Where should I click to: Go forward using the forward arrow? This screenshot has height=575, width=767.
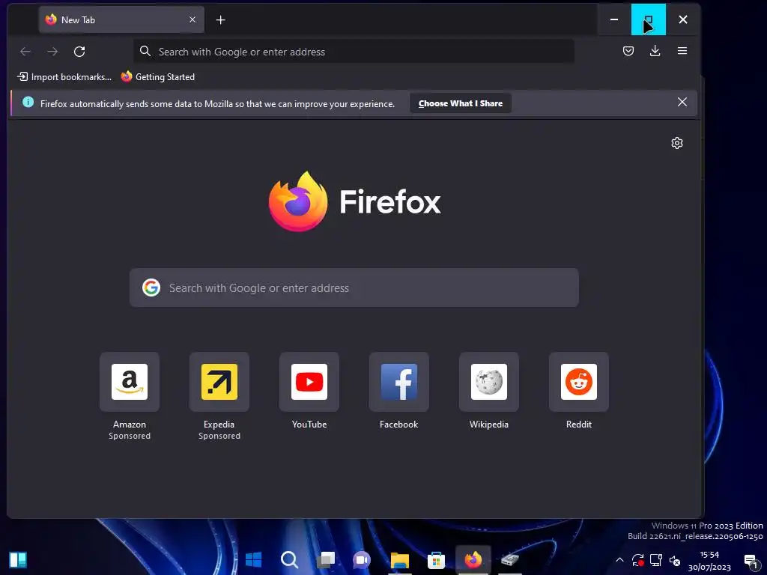coord(52,52)
